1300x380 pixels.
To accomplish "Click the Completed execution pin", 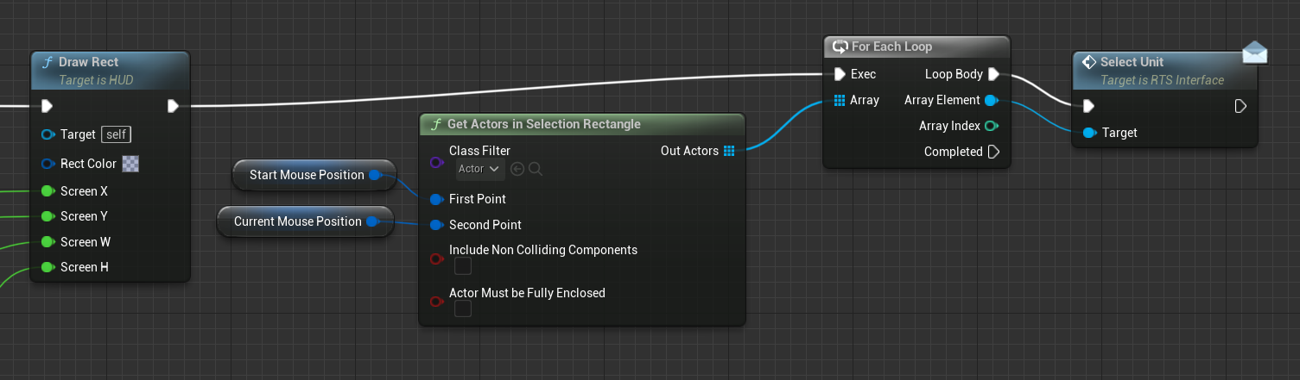I will [993, 152].
